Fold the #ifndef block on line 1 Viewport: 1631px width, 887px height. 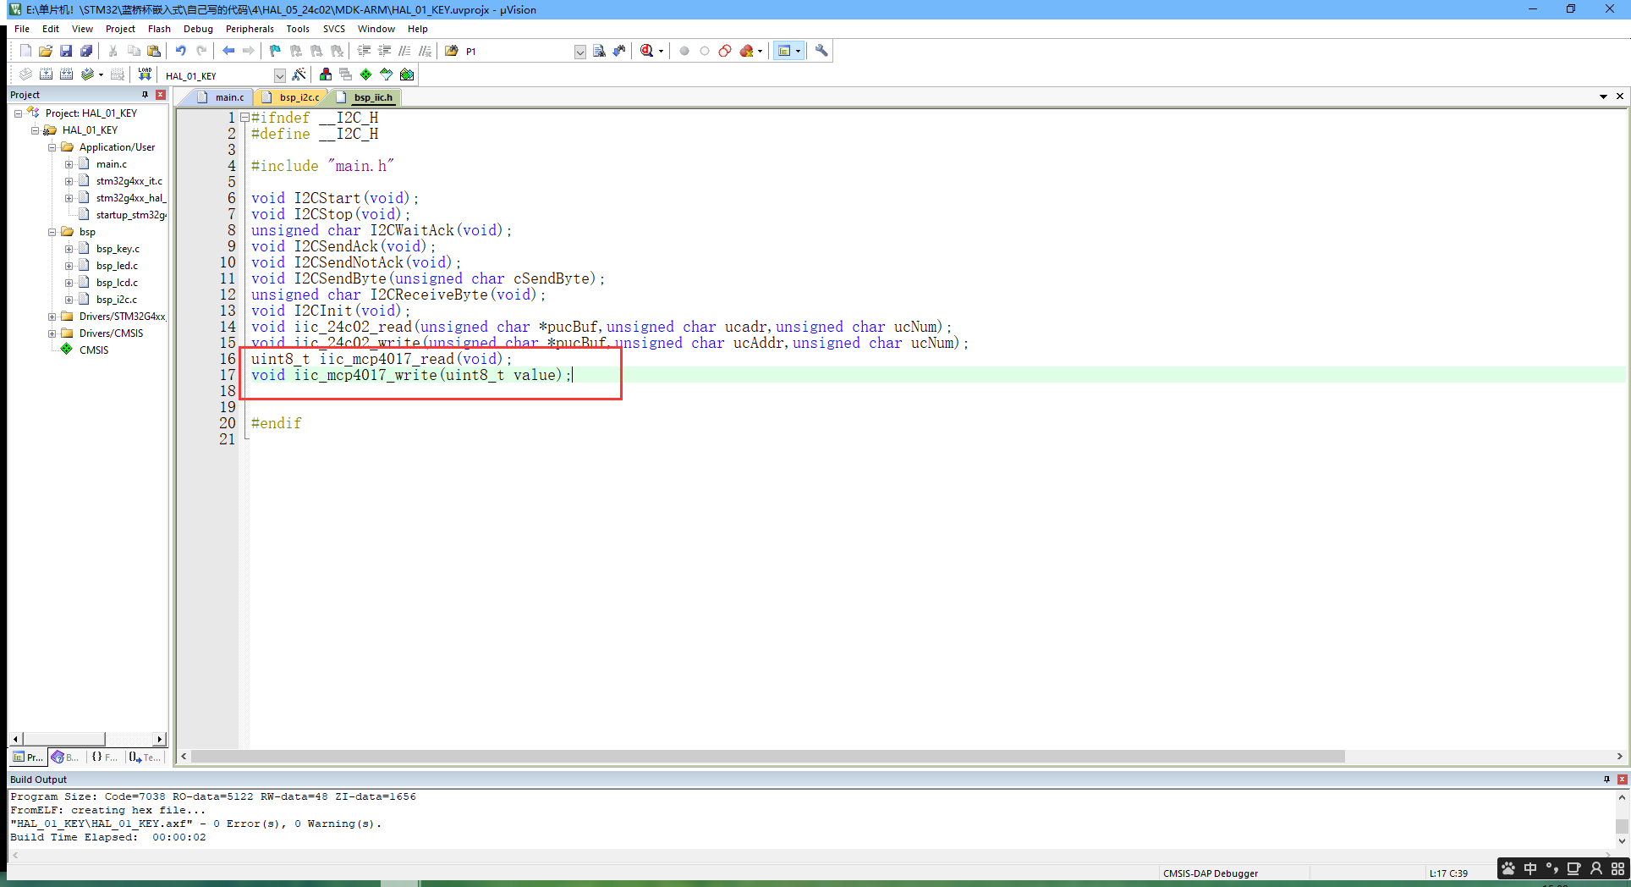[244, 118]
